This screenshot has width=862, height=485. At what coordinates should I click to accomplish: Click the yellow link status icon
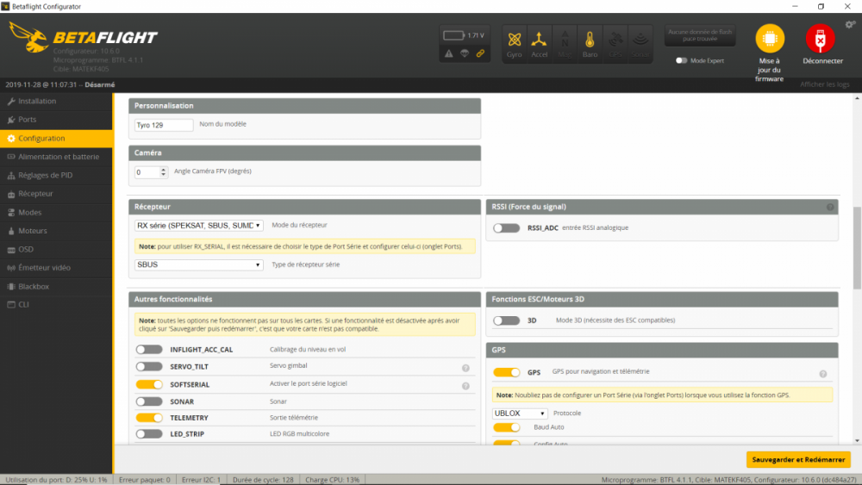(x=480, y=53)
